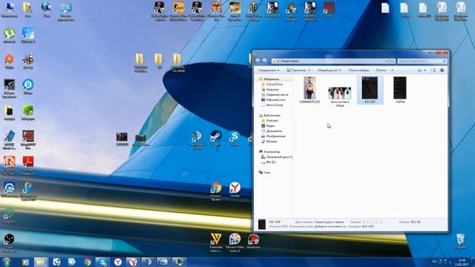Open Bandicam desktop icon
The height and width of the screenshot is (267, 475).
point(253,241)
